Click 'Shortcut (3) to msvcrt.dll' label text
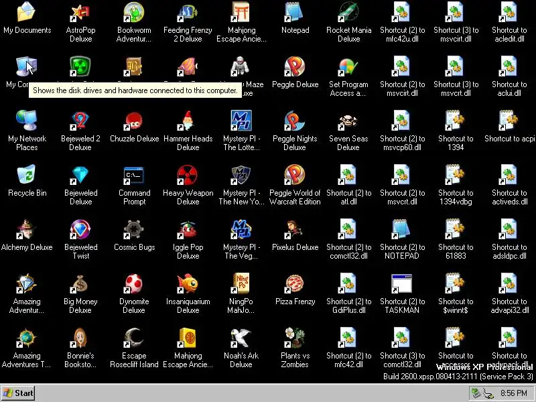536x402 pixels. pyautogui.click(x=456, y=88)
